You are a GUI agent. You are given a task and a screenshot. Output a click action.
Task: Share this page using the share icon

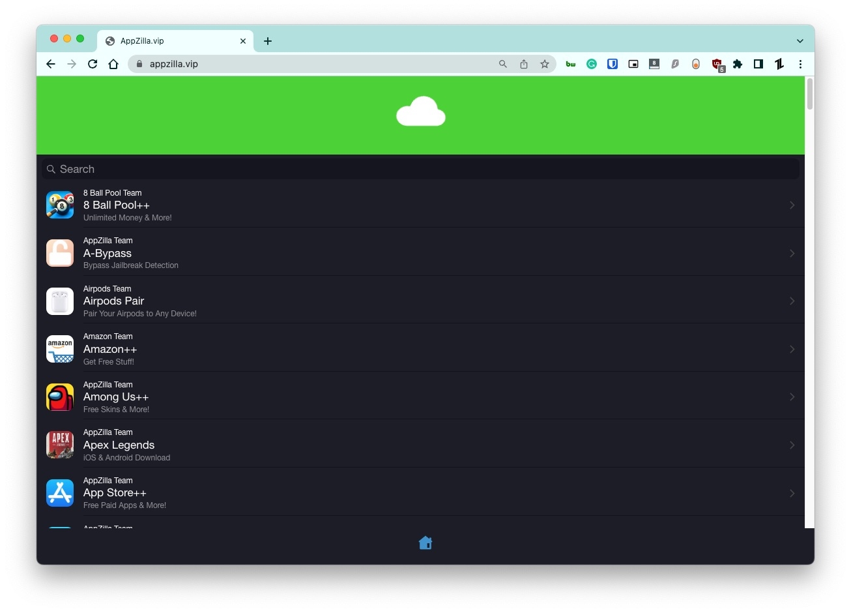point(524,64)
